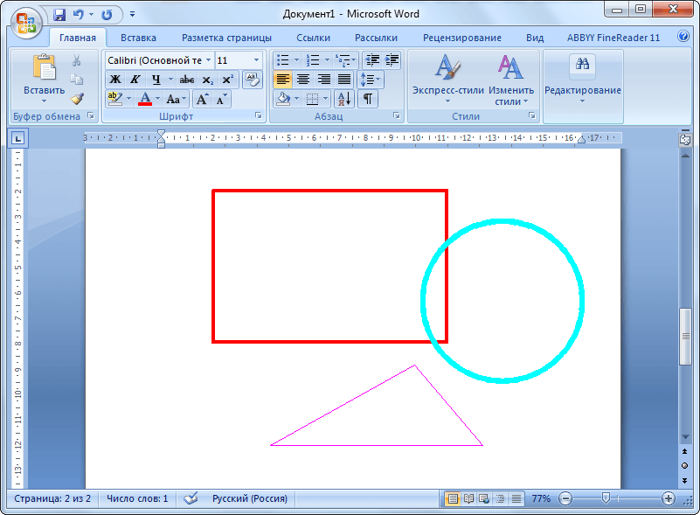This screenshot has height=515, width=700.
Task: Toggle the paragraph marks (¶) display
Action: click(368, 99)
